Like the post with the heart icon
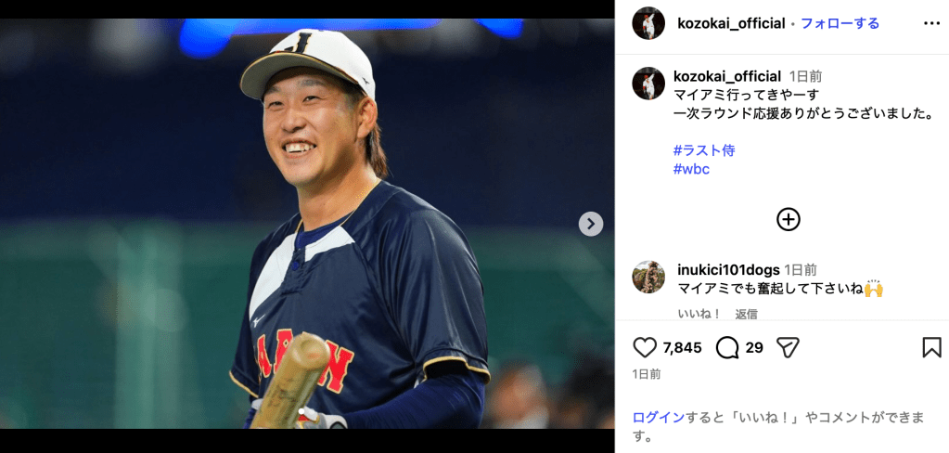This screenshot has width=949, height=453. [x=645, y=347]
